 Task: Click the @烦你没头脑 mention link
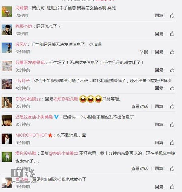click(x=66, y=99)
